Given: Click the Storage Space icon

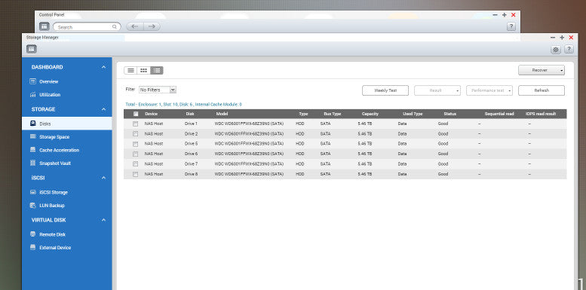Looking at the screenshot, I should coord(33,136).
